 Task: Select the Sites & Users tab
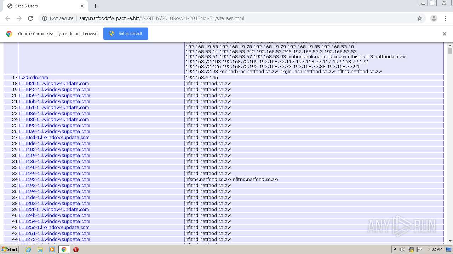[45, 6]
